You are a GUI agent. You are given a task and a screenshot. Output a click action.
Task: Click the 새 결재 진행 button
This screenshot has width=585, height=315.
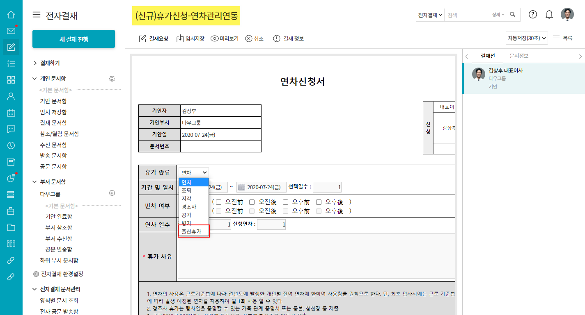[x=73, y=39]
